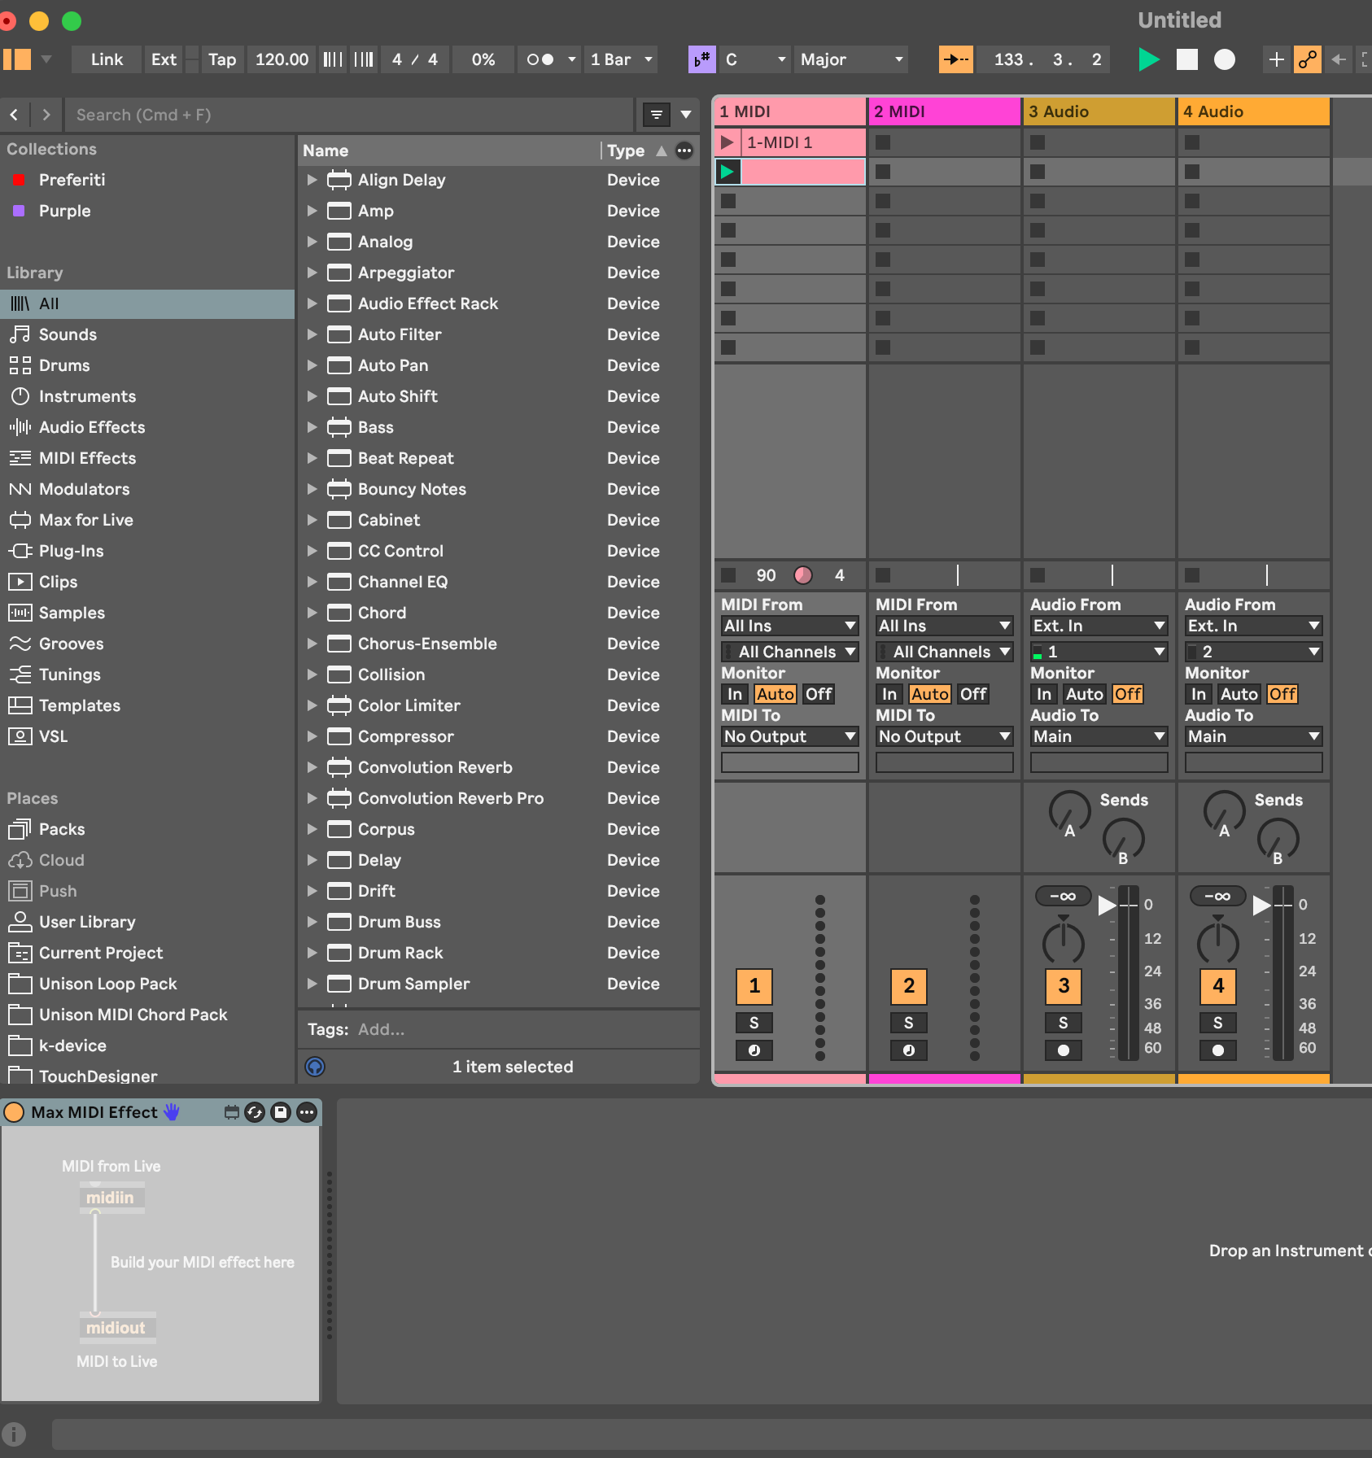The height and width of the screenshot is (1458, 1372).
Task: Open the Major scale dropdown
Action: coord(851,59)
